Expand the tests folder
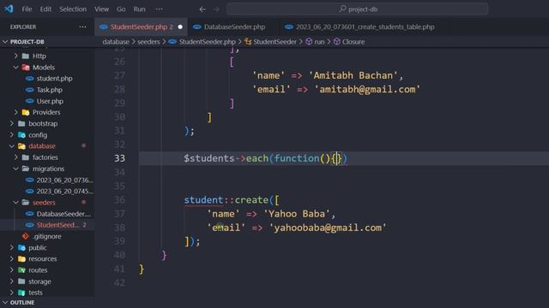Image resolution: width=549 pixels, height=308 pixels. [x=11, y=293]
